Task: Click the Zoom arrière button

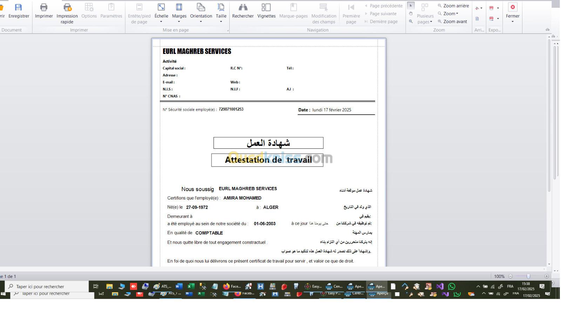Action: point(453,6)
